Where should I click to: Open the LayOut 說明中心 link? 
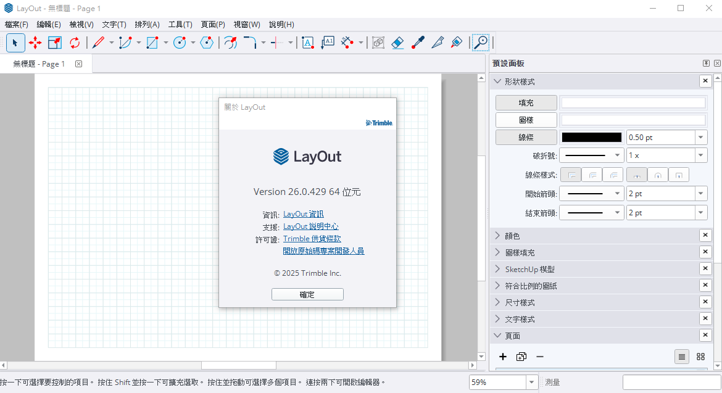[310, 226]
